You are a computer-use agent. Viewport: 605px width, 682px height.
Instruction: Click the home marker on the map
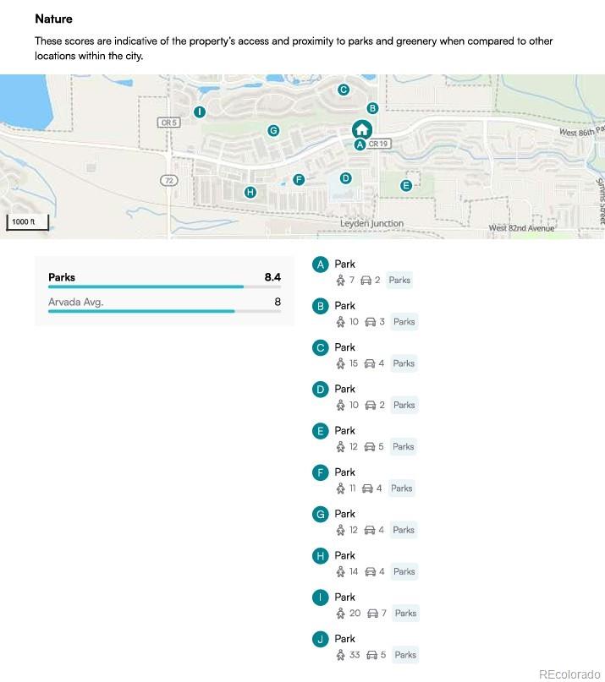tap(361, 129)
